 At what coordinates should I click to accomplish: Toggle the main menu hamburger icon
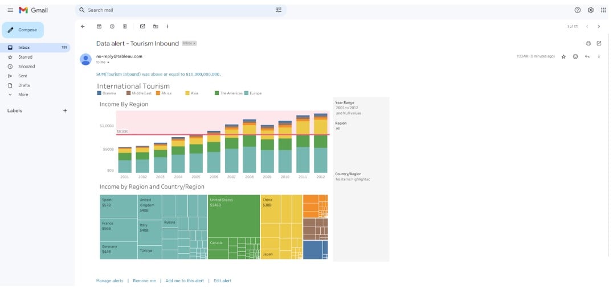(x=10, y=10)
